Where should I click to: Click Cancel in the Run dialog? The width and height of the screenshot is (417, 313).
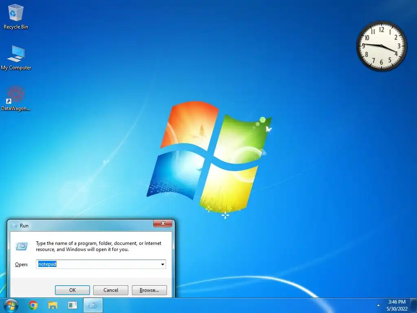[111, 290]
